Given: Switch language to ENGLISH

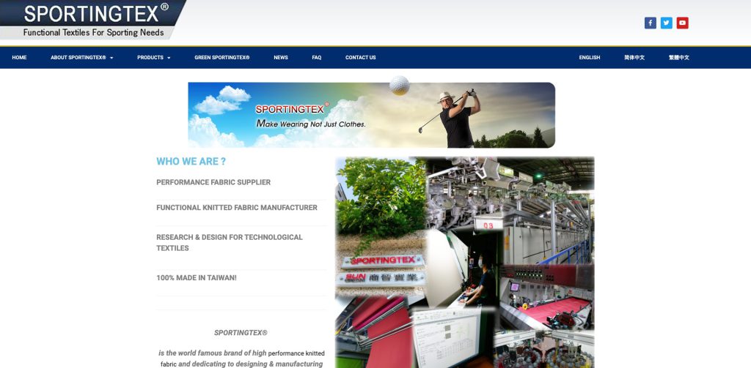Looking at the screenshot, I should [x=590, y=57].
